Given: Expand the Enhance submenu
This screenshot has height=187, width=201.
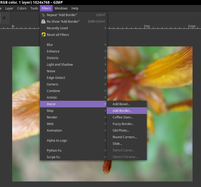Looking at the screenshot, I should click(x=74, y=51).
